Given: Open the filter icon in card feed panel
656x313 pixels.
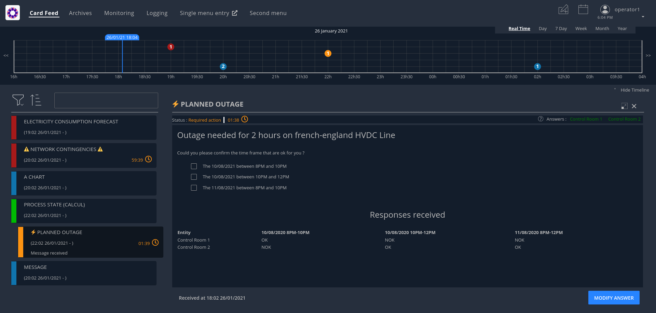Looking at the screenshot, I should (18, 100).
